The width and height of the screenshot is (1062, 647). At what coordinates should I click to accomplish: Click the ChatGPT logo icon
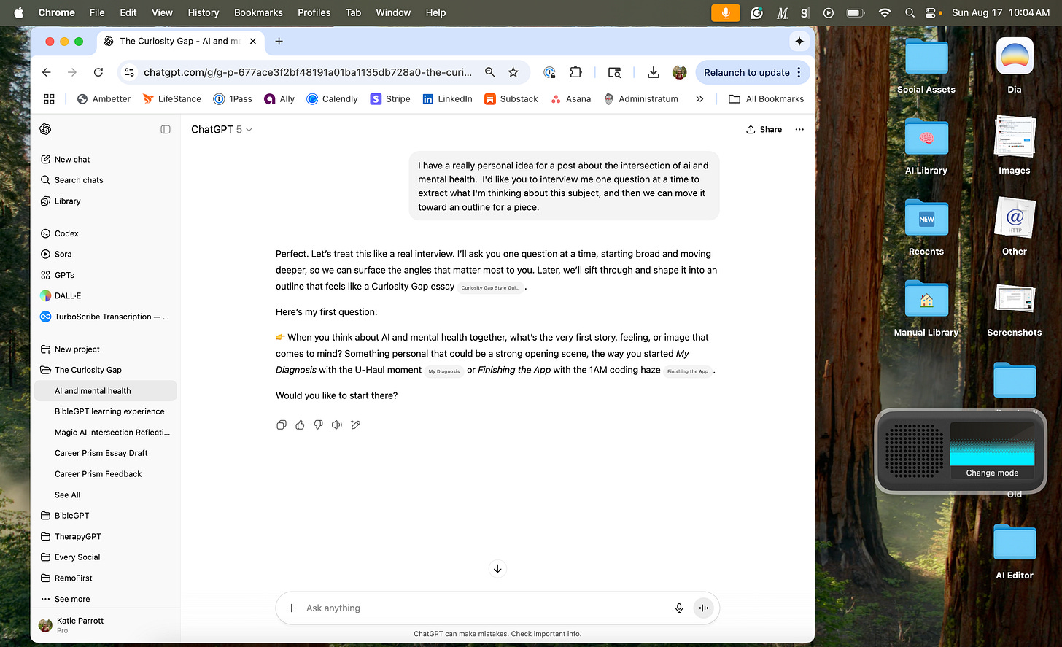coord(45,129)
